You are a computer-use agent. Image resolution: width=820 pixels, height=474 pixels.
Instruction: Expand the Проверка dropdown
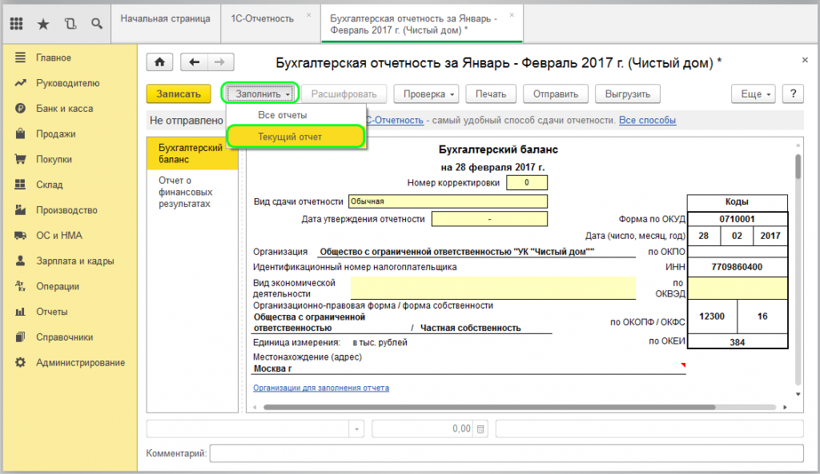(426, 94)
